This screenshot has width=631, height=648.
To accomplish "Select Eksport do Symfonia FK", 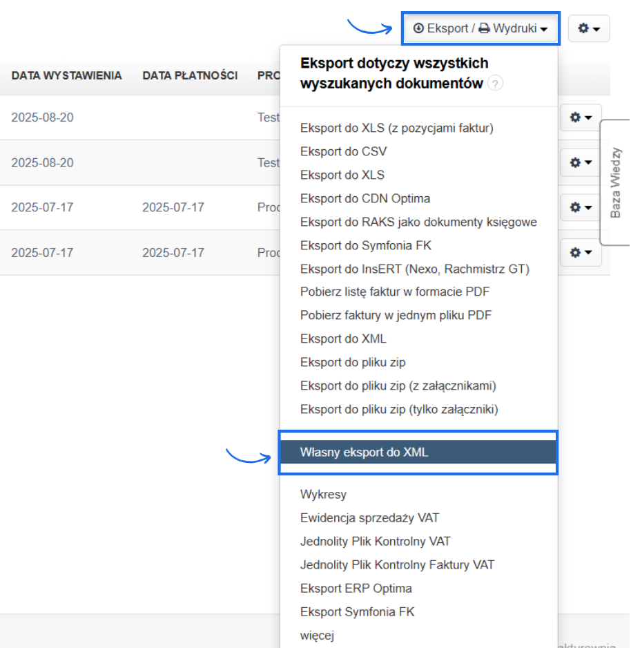I will 365,245.
